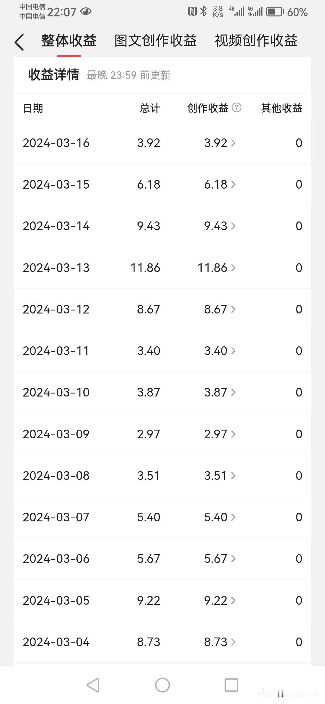Tap the Android home circle button
The image size is (325, 704).
(162, 685)
